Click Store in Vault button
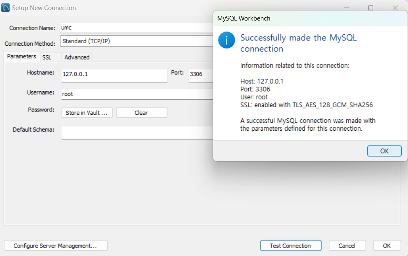The width and height of the screenshot is (408, 256). click(x=87, y=113)
